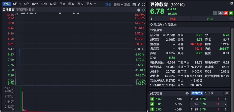Select the 分时成交 tab
The height and width of the screenshot is (112, 234).
[x=197, y=93]
